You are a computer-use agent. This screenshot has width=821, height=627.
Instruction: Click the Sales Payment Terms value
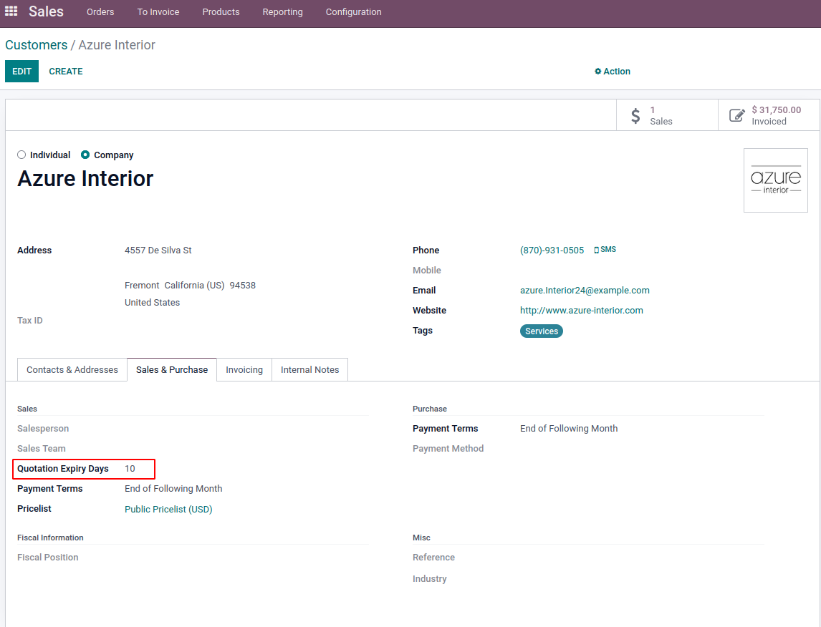point(173,488)
